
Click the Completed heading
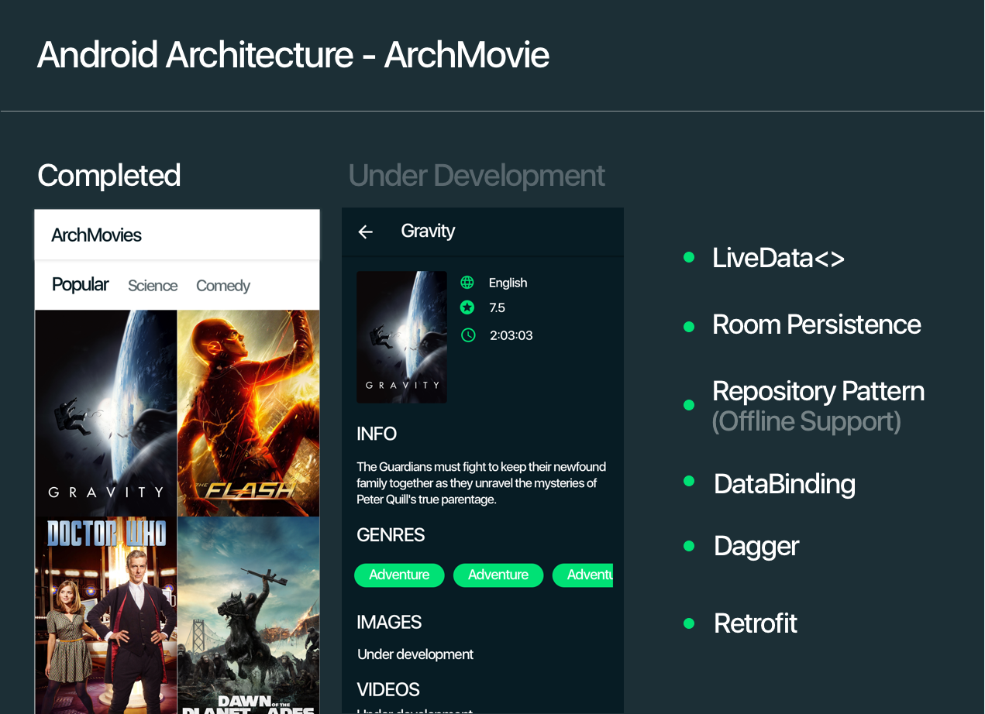(x=109, y=176)
